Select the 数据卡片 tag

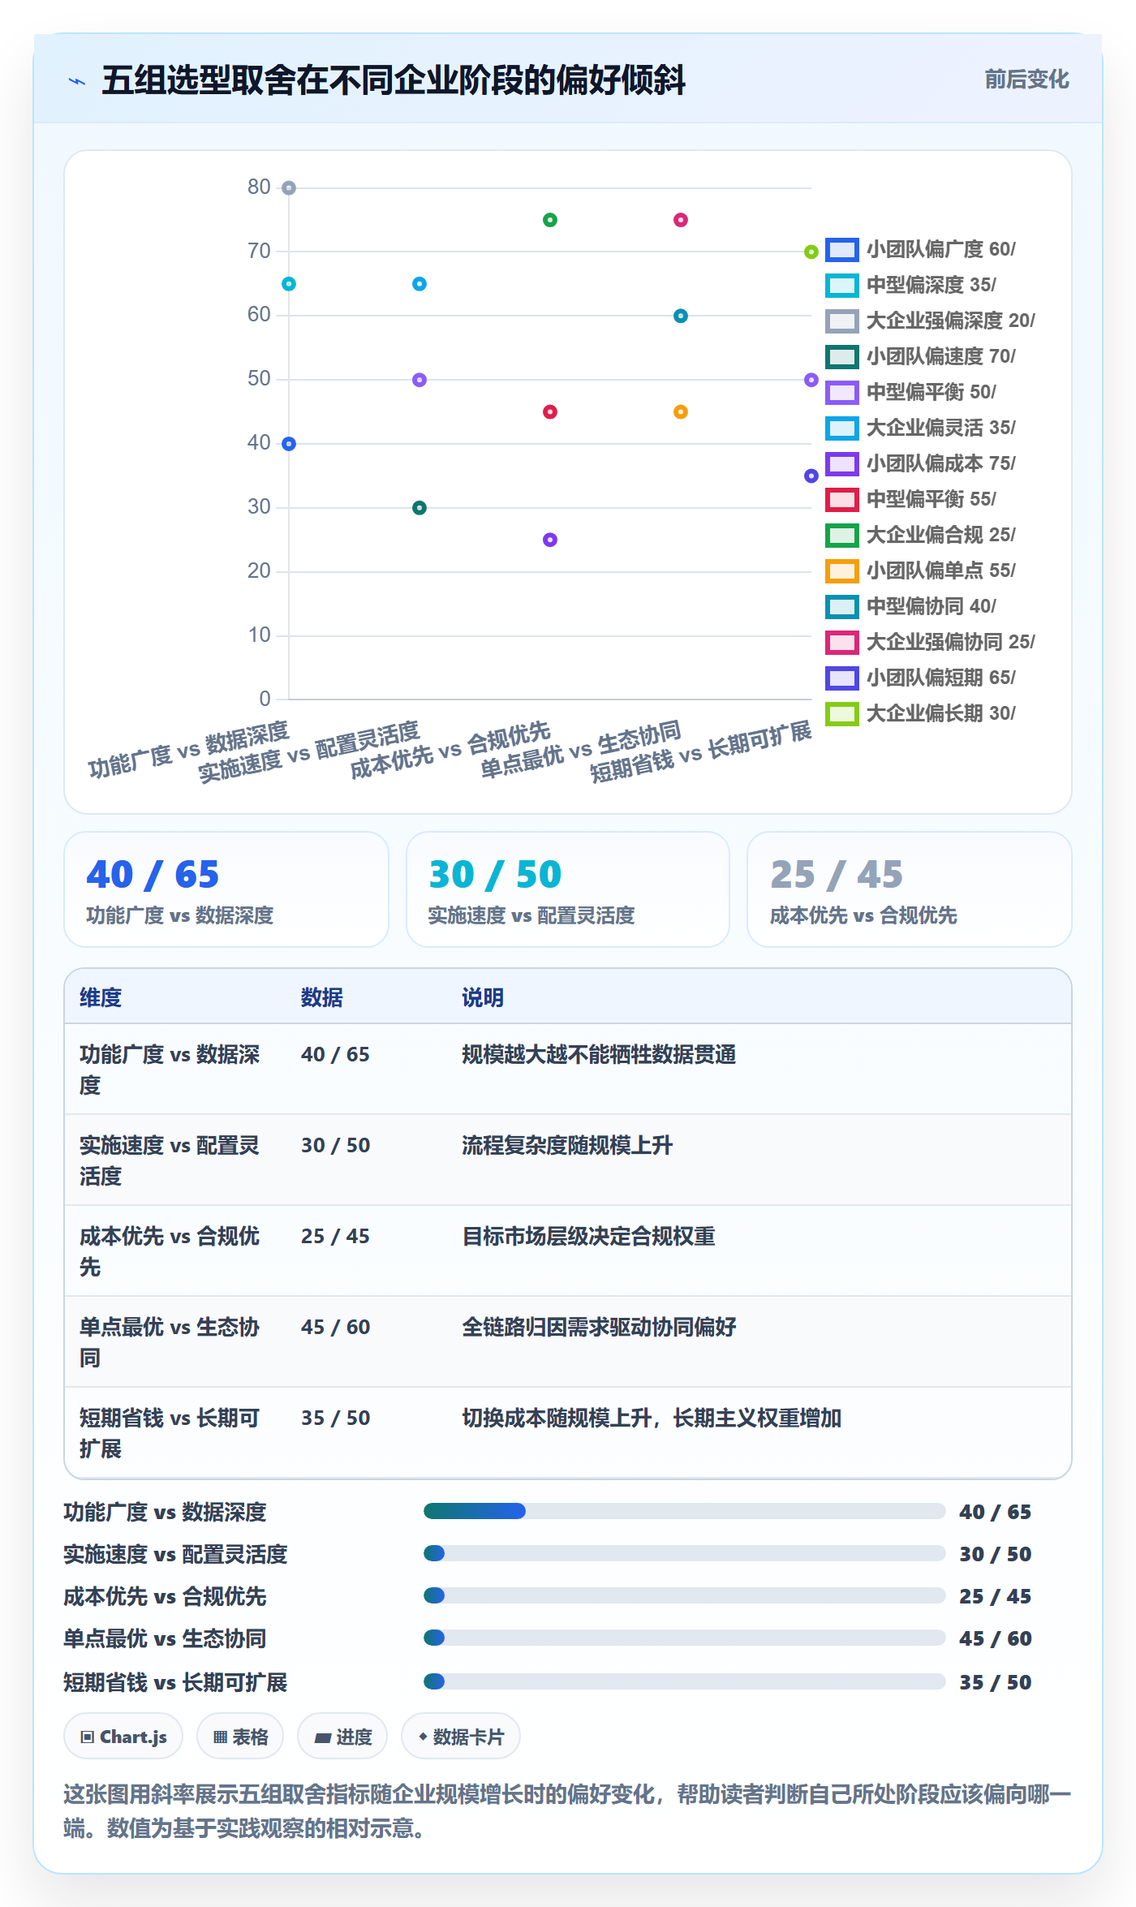pos(461,1737)
